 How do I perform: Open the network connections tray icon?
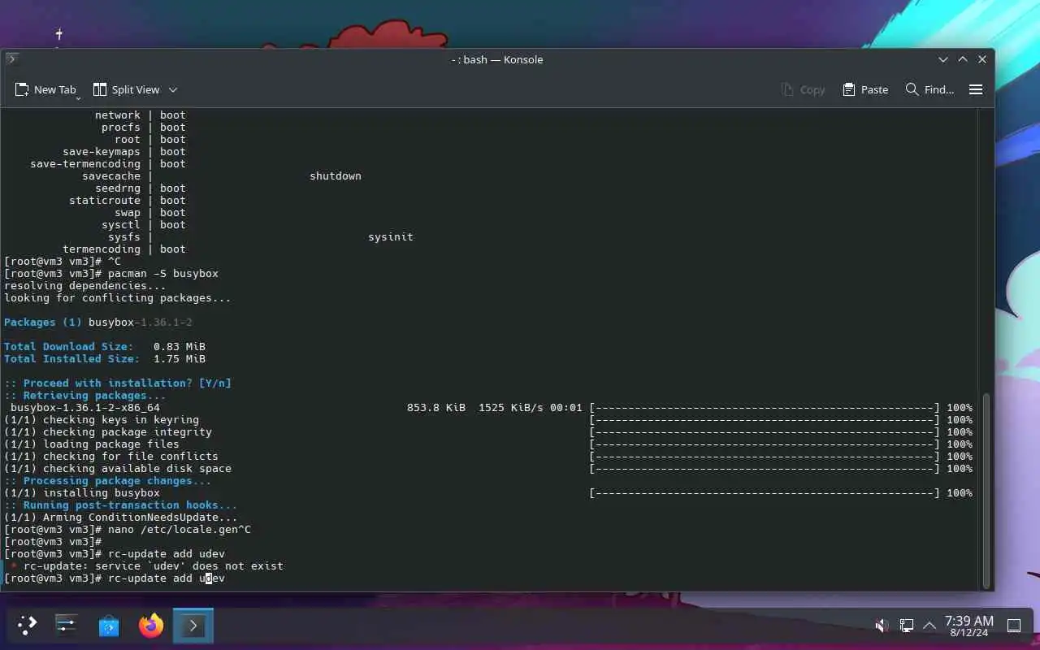tap(907, 626)
